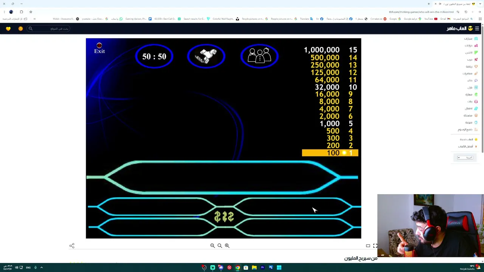Click the 500,000 prize level

click(x=334, y=57)
